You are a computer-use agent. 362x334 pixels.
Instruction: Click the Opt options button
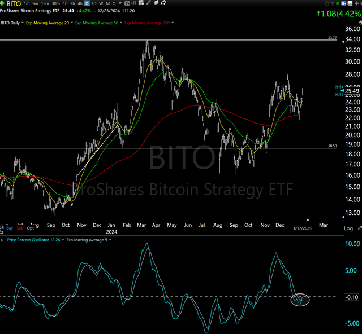(30, 228)
